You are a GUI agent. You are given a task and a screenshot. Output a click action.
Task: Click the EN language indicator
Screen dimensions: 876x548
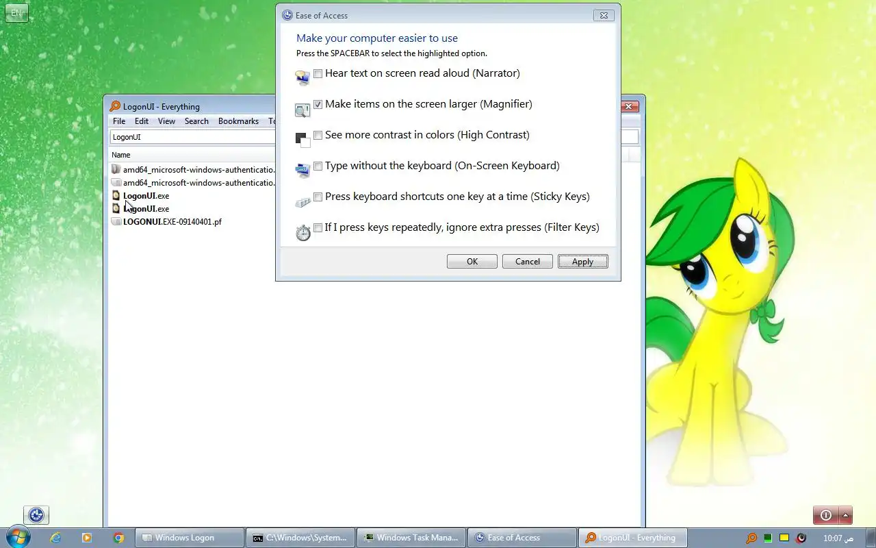pyautogui.click(x=16, y=13)
